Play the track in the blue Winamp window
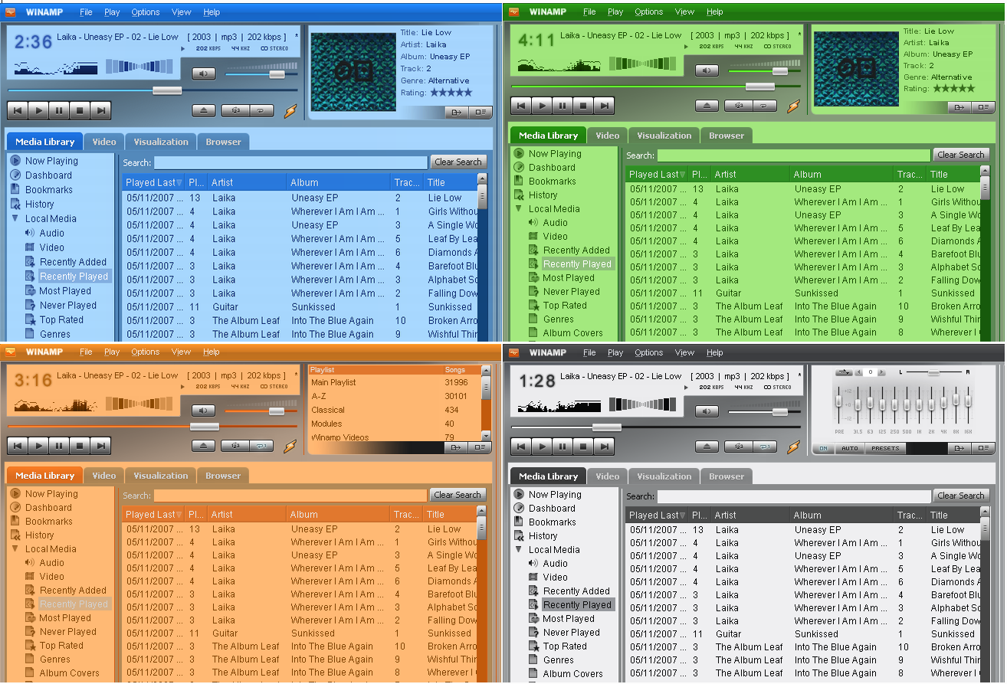This screenshot has width=1007, height=684. (38, 111)
